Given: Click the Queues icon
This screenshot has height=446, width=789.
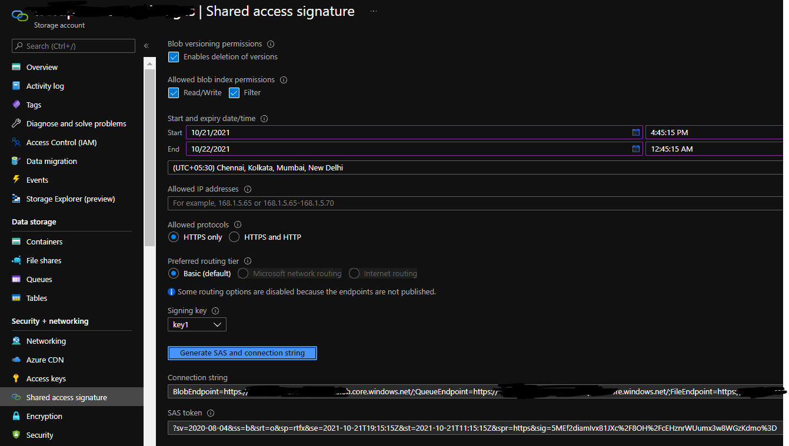Looking at the screenshot, I should 16,279.
